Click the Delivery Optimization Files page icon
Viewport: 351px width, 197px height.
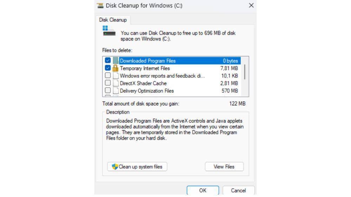115,91
